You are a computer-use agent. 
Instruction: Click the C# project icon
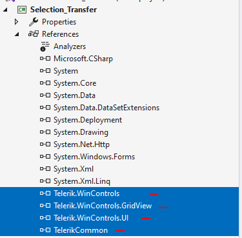coord(22,10)
